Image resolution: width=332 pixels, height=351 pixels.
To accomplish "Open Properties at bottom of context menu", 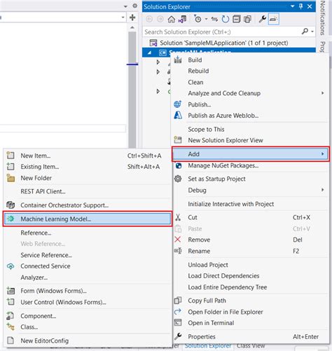I will point(250,336).
